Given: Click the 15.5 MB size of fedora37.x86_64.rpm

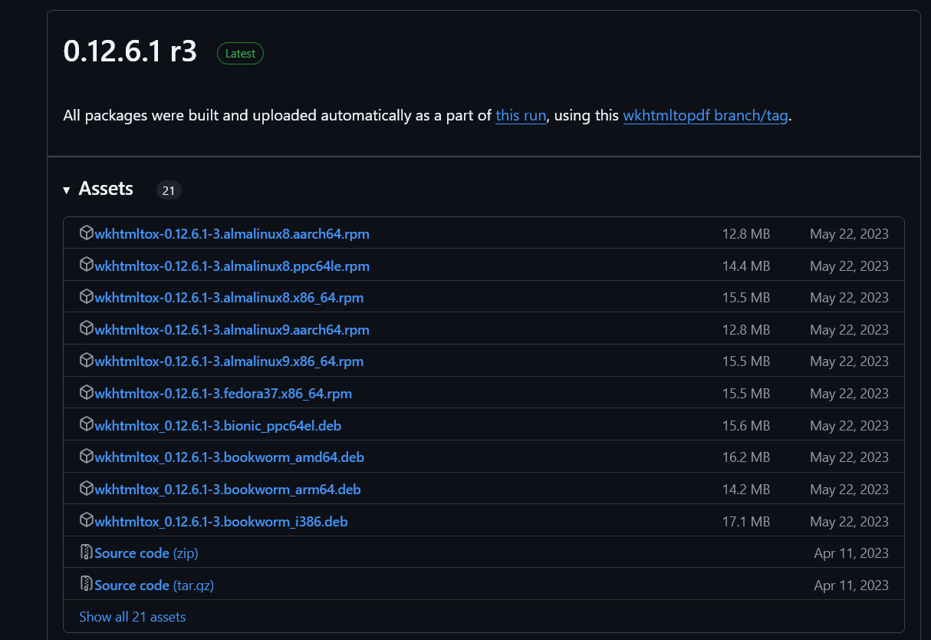Looking at the screenshot, I should click(x=746, y=394).
